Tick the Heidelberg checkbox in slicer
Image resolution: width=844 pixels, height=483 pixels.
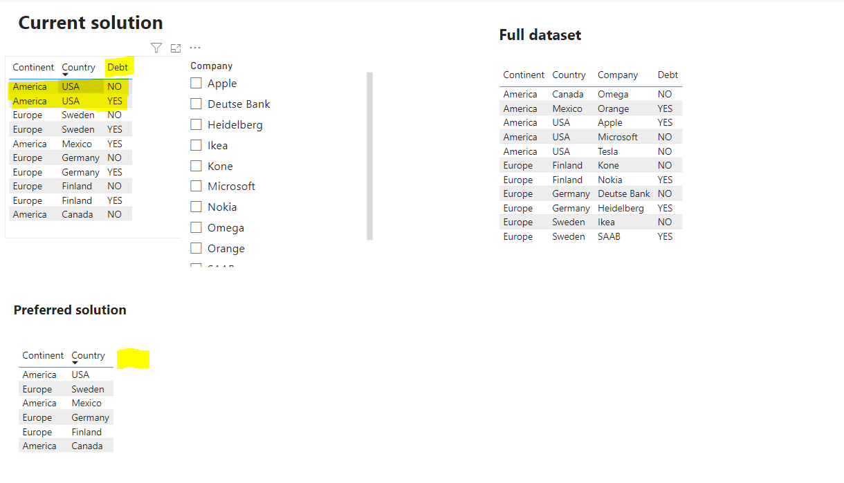click(196, 124)
